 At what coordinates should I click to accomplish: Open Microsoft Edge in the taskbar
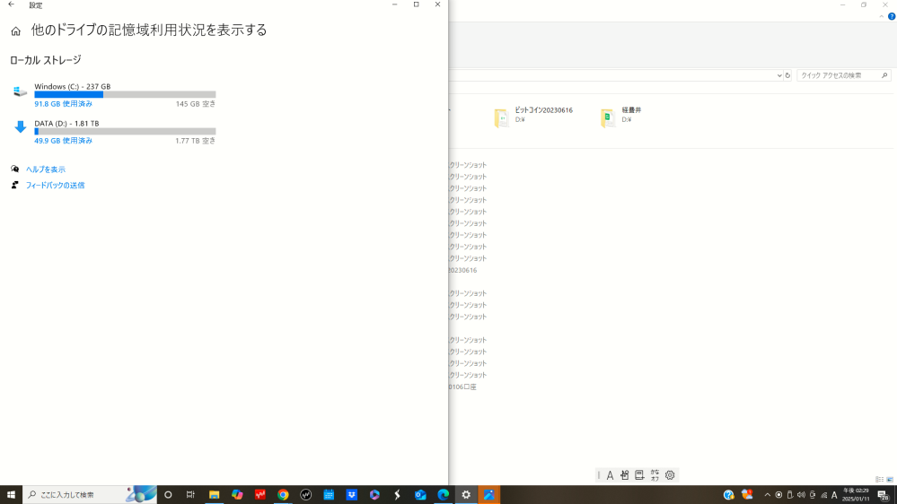pyautogui.click(x=443, y=494)
